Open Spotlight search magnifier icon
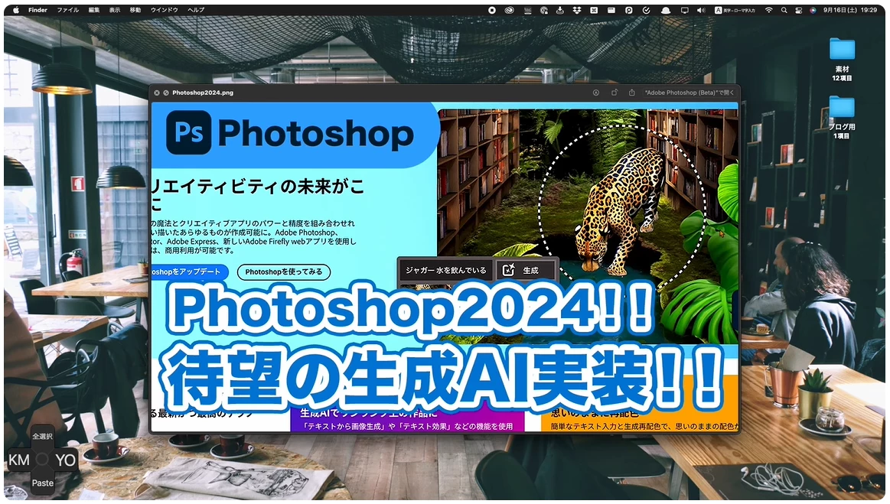This screenshot has width=890, height=504. (784, 10)
